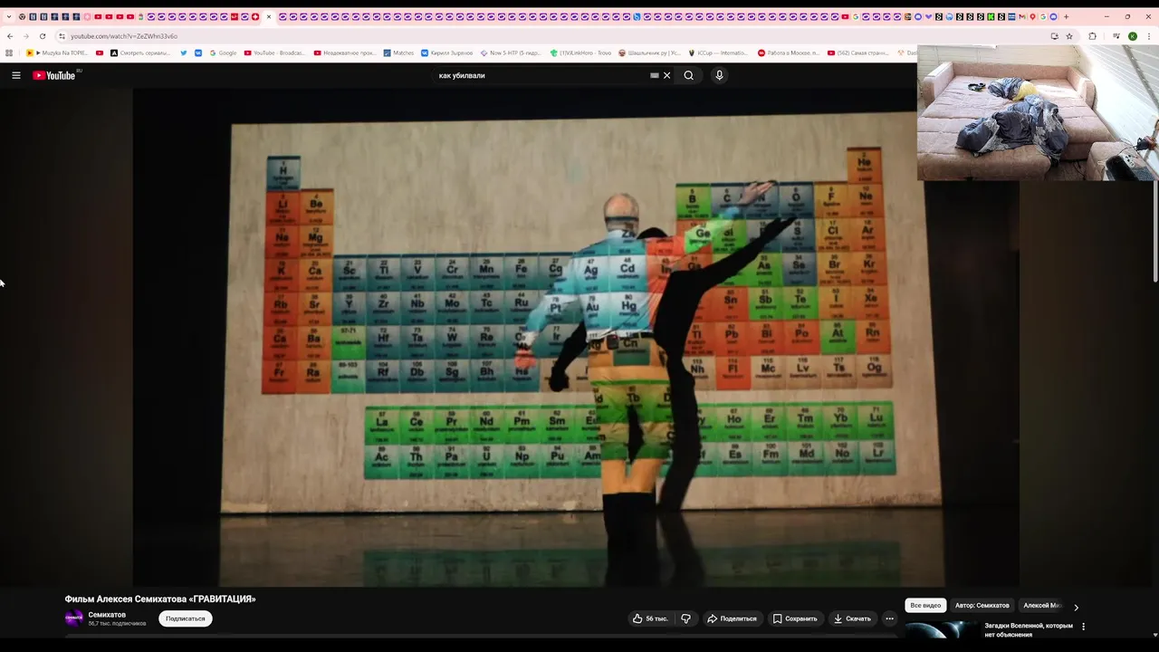This screenshot has height=652, width=1159.
Task: Open the 'Загадки Вселенной, которым нет объяснения' title
Action: [x=1029, y=629]
